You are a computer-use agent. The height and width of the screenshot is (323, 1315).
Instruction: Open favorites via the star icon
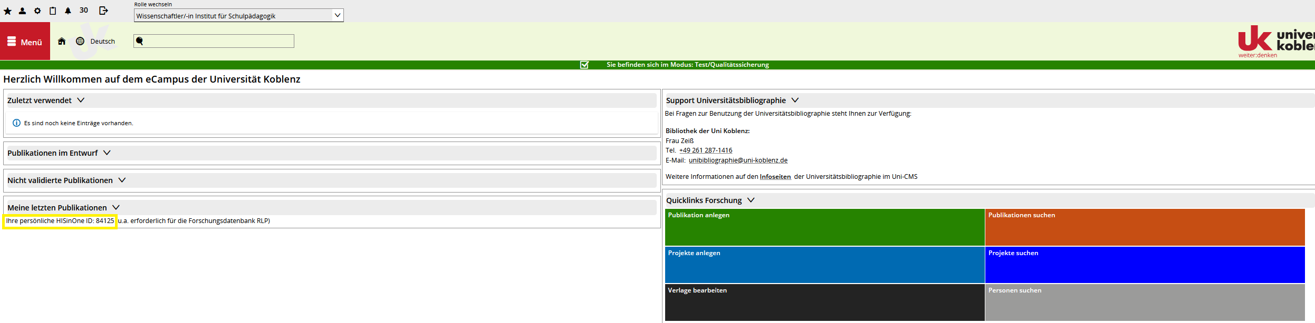pyautogui.click(x=7, y=11)
